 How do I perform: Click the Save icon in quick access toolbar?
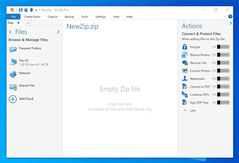click(21, 10)
